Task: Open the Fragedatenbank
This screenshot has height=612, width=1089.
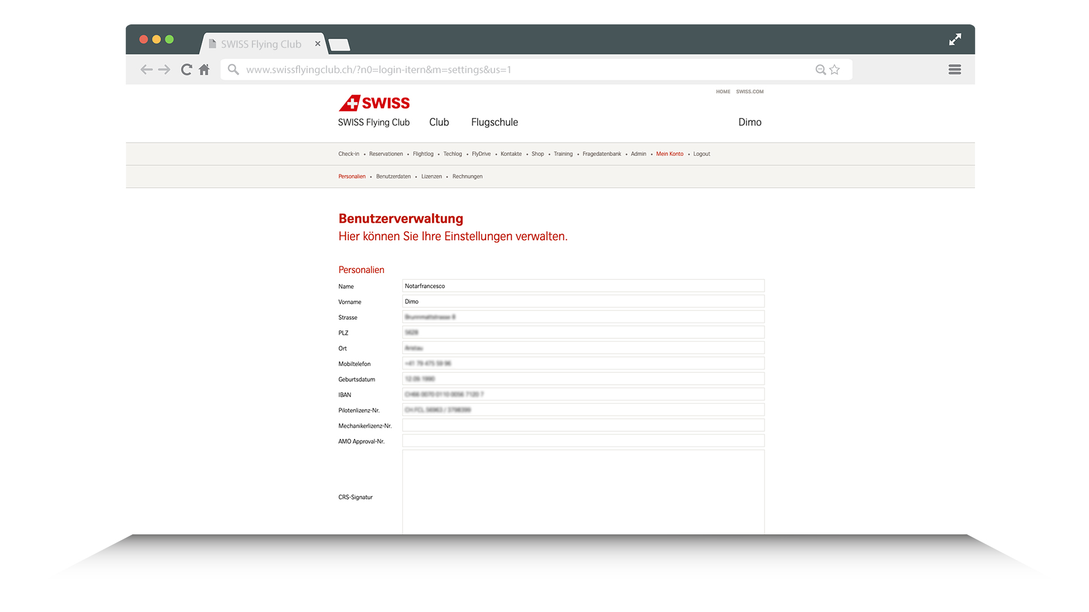Action: coord(602,154)
